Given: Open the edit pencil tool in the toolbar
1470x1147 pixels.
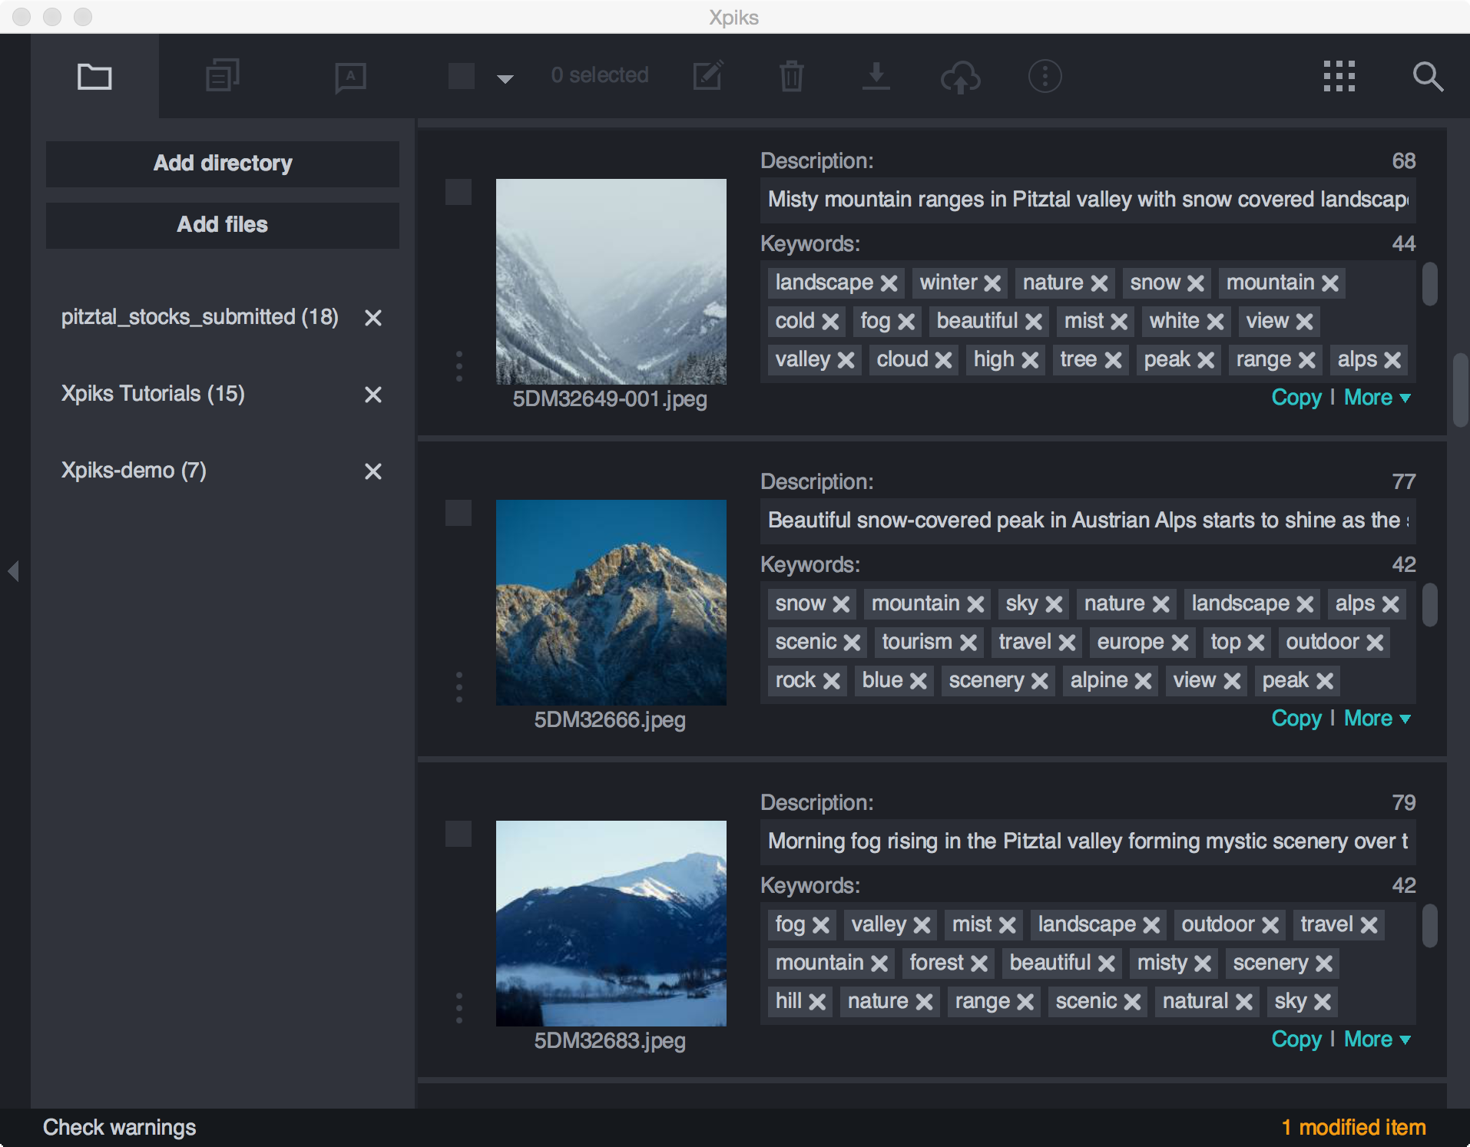Looking at the screenshot, I should tap(707, 76).
